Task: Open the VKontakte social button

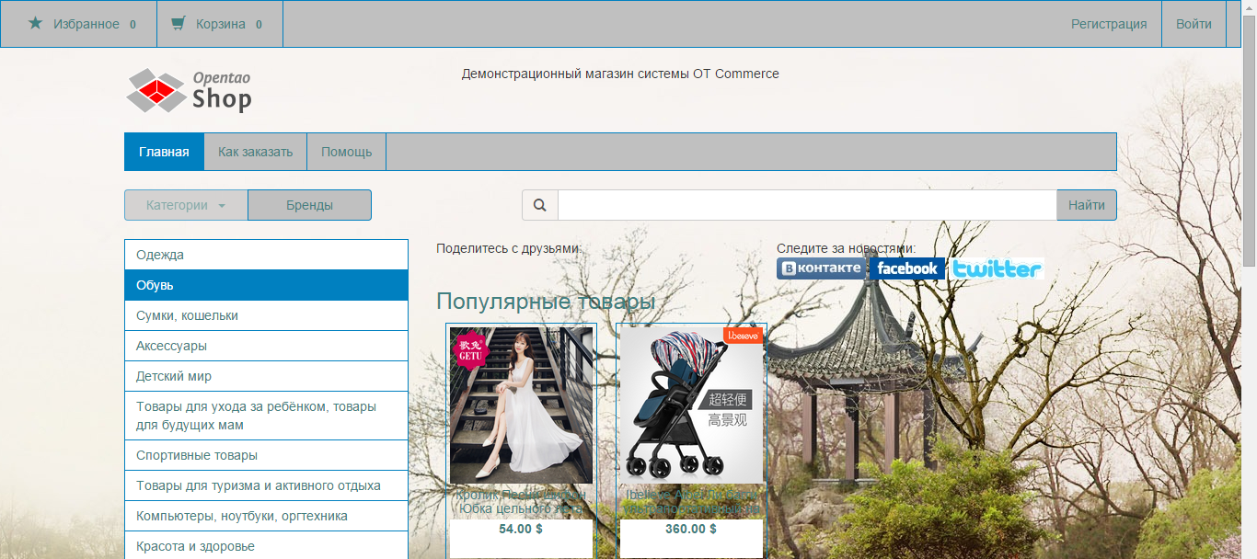Action: pos(822,268)
